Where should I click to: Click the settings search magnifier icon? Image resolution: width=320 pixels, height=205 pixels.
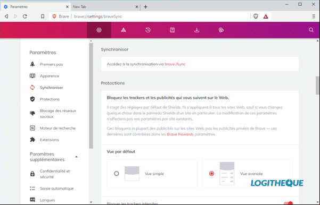(x=311, y=30)
